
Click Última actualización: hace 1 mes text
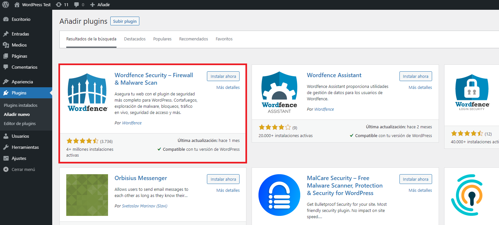click(209, 141)
